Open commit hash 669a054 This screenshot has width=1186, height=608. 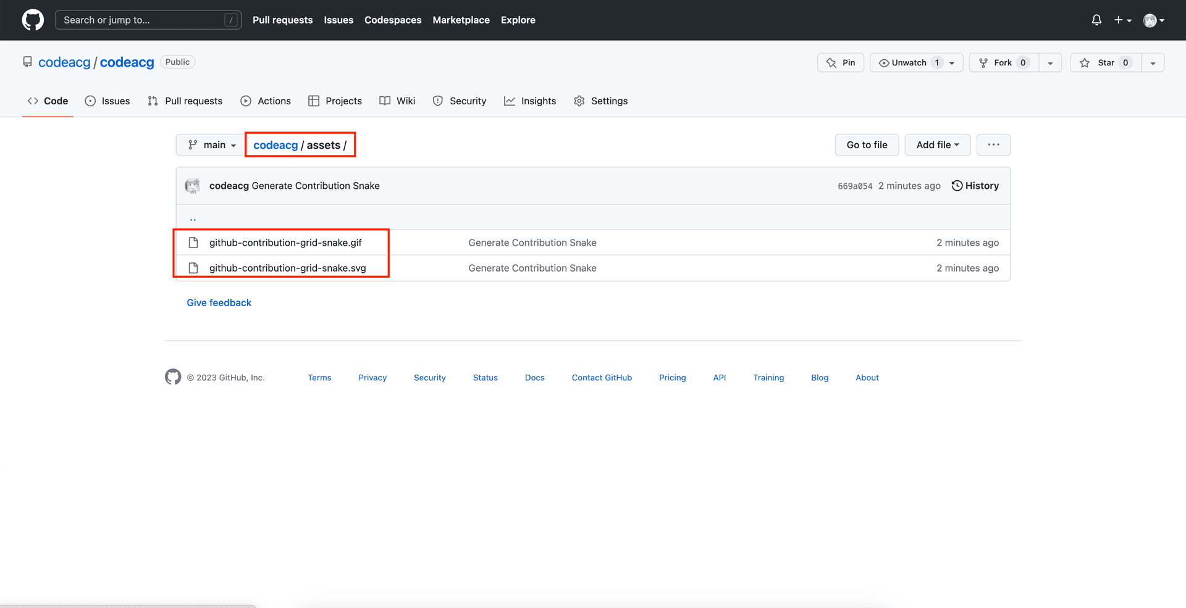[x=855, y=186]
